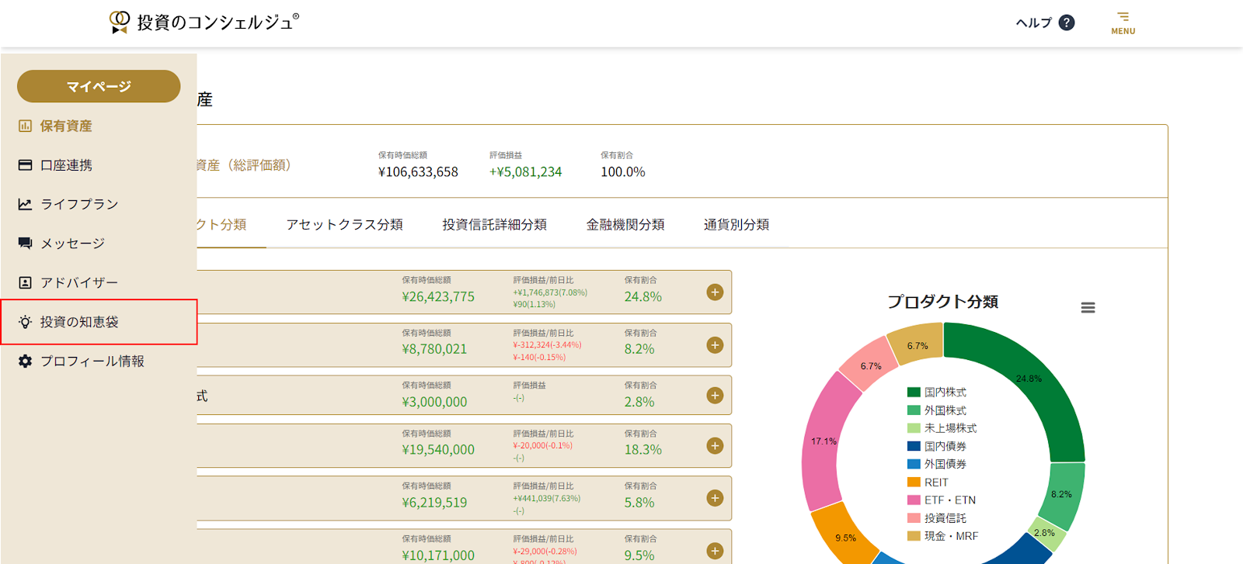Click the 投資の知恵袋 lightbulb icon
Viewport: 1243px width, 564px height.
pos(25,322)
